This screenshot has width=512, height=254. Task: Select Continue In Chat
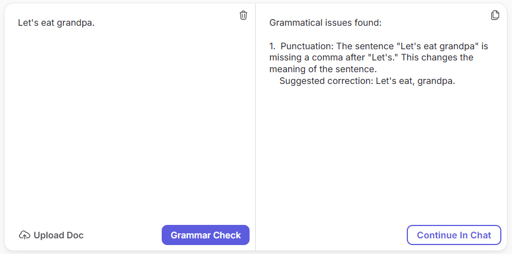(x=454, y=235)
